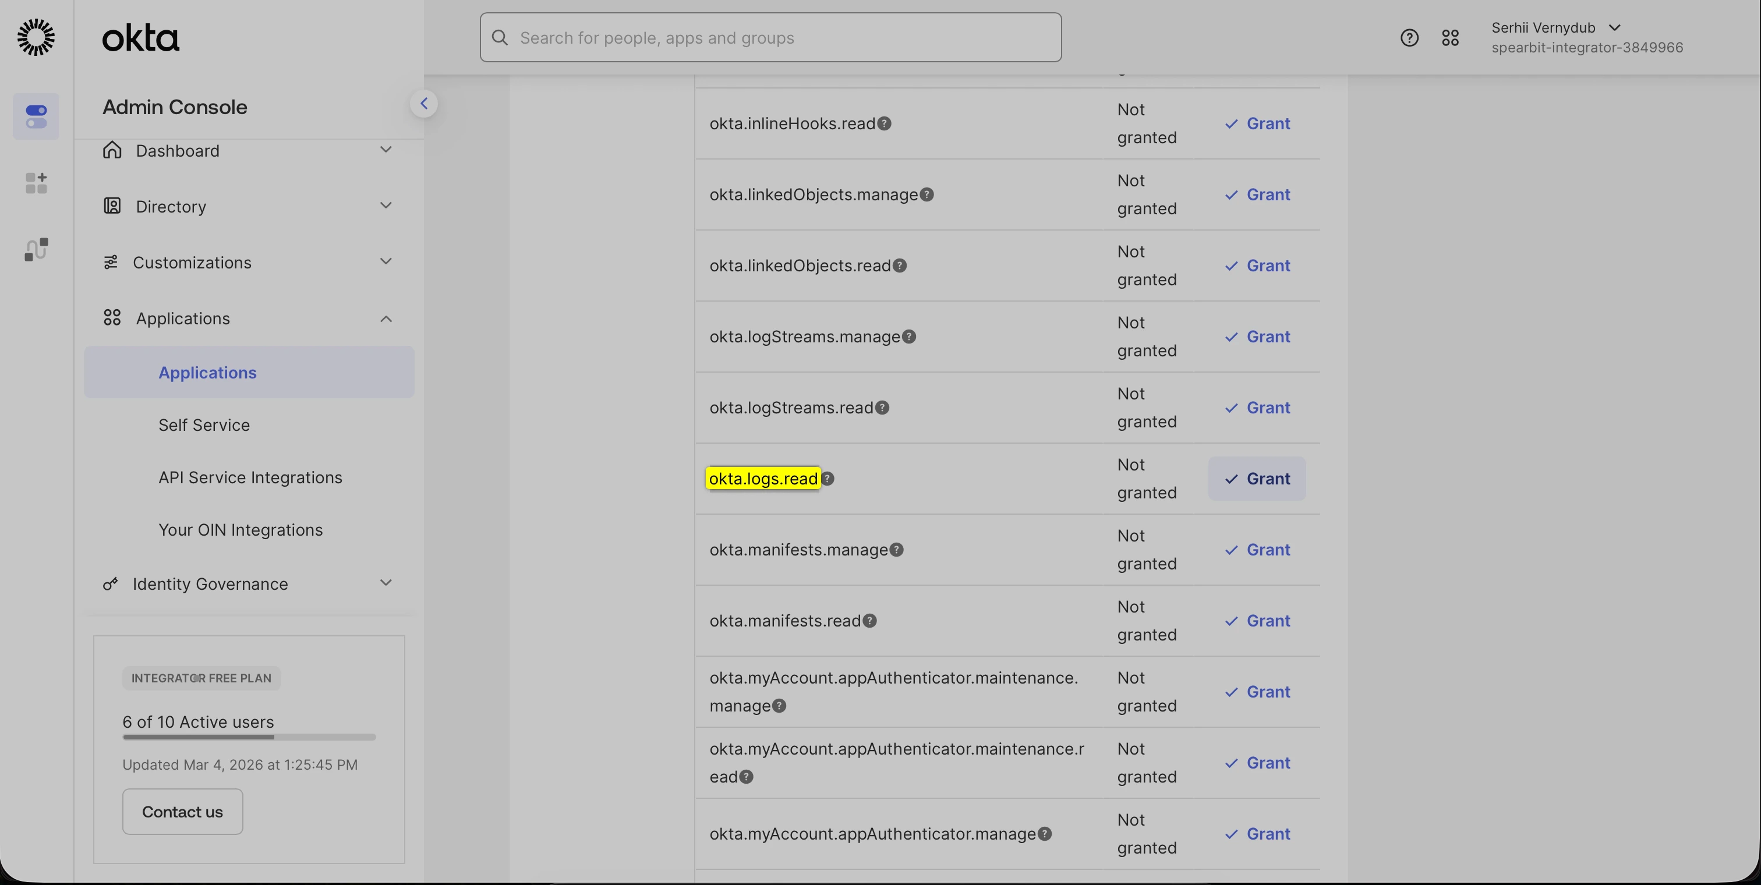Click help icon beside okta.manifests.manage
The image size is (1761, 885).
tap(896, 550)
